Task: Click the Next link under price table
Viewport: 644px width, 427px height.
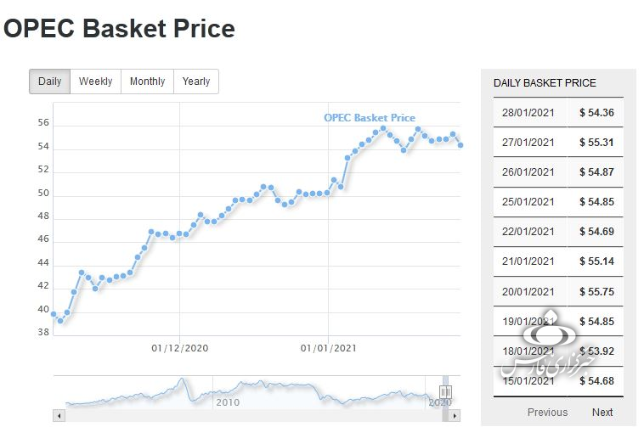Action: tap(602, 413)
